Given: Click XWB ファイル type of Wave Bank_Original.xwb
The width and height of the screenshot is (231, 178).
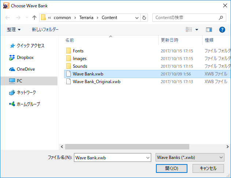Looking at the screenshot, I should (x=216, y=81).
